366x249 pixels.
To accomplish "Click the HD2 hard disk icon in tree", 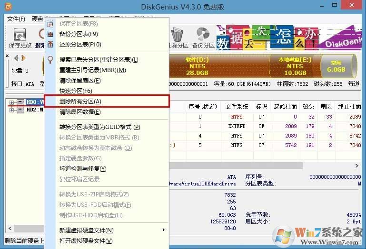I will (21, 110).
